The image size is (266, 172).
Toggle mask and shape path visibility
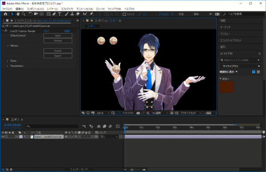(118, 113)
